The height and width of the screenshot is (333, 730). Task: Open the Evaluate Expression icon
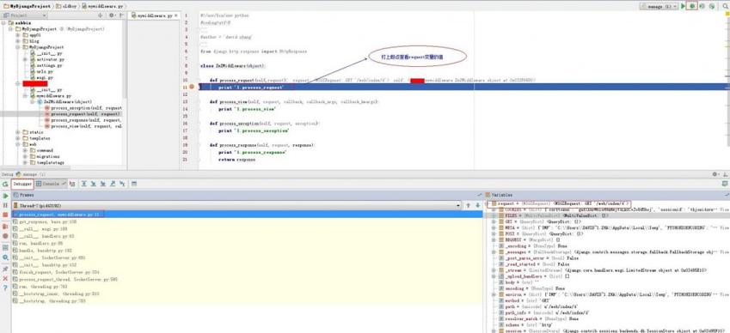pos(134,184)
